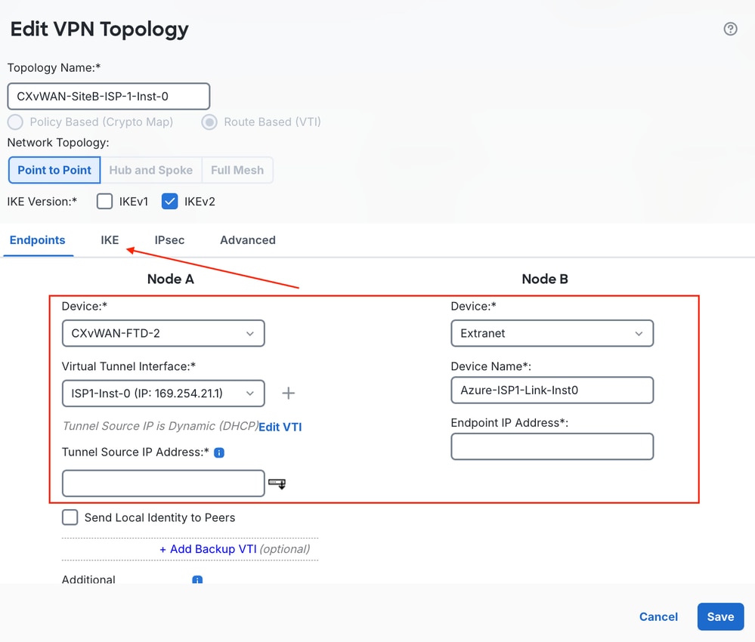Open the help question mark icon
The height and width of the screenshot is (642, 755).
point(730,29)
